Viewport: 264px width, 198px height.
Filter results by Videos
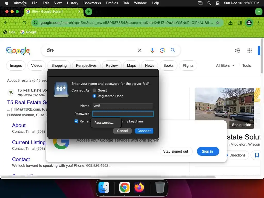click(37, 65)
